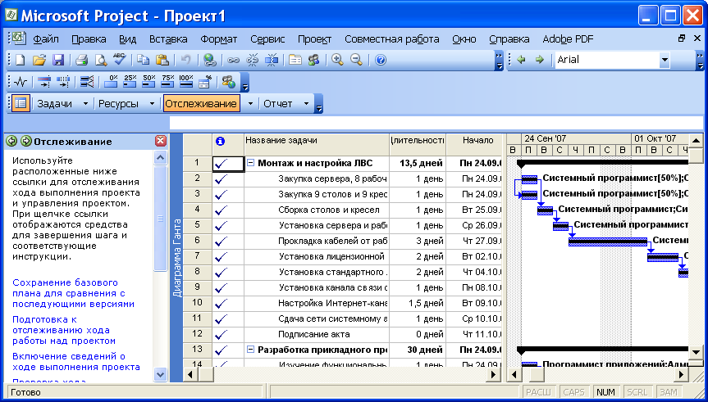Viewport: 708px width, 402px height.
Task: Mark task 25% complete
Action: point(130,82)
